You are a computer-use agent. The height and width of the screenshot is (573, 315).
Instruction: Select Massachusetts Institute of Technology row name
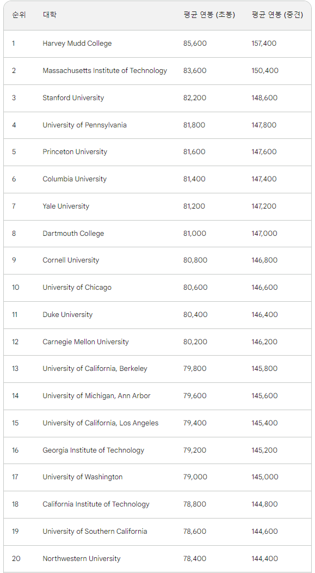point(105,70)
